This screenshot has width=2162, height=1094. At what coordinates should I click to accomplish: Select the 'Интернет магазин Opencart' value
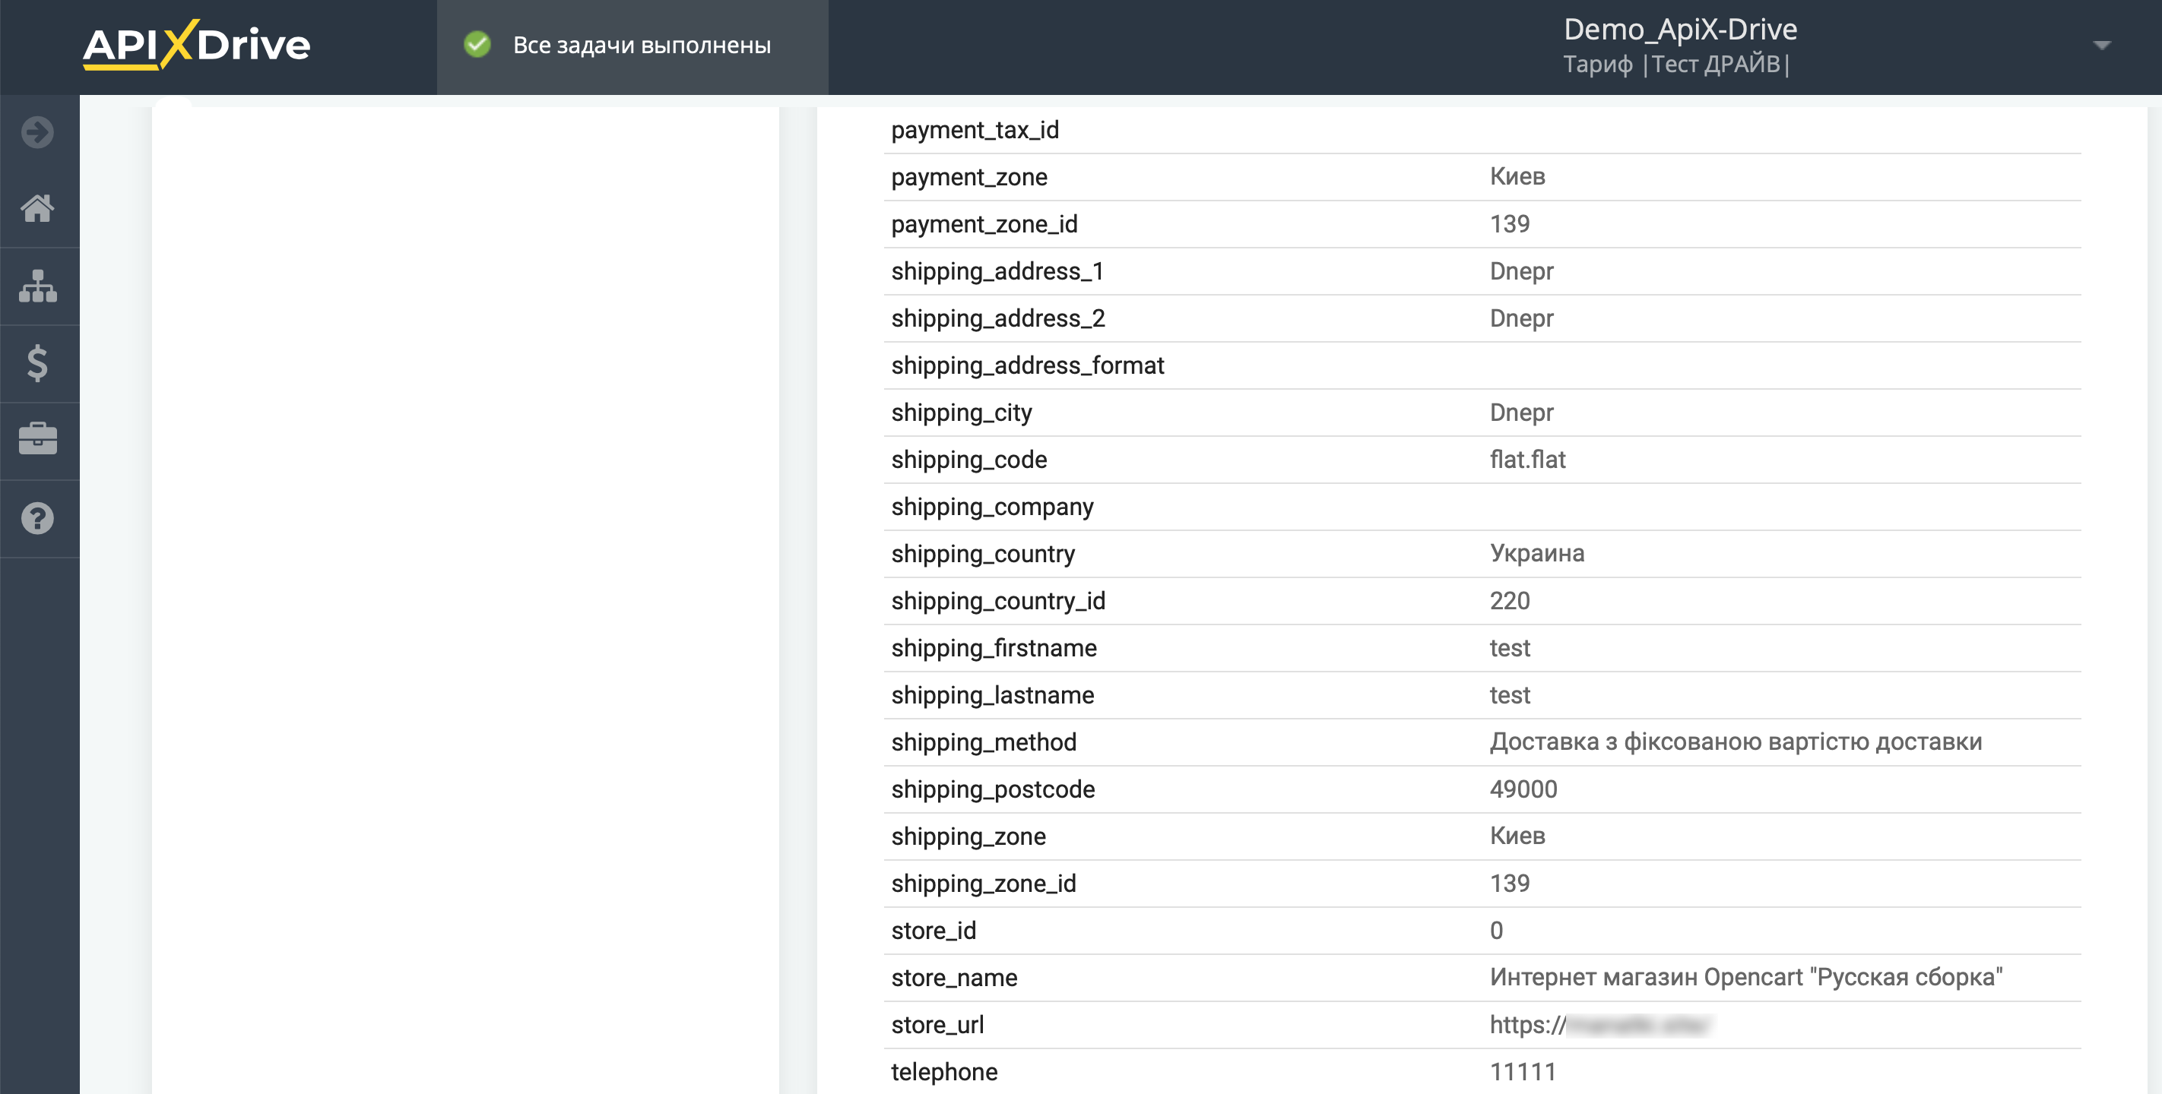(1745, 978)
